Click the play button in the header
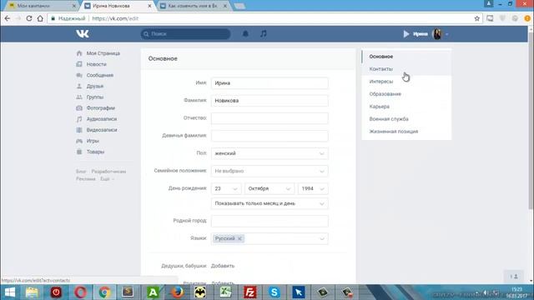This screenshot has width=534, height=300. [x=406, y=34]
